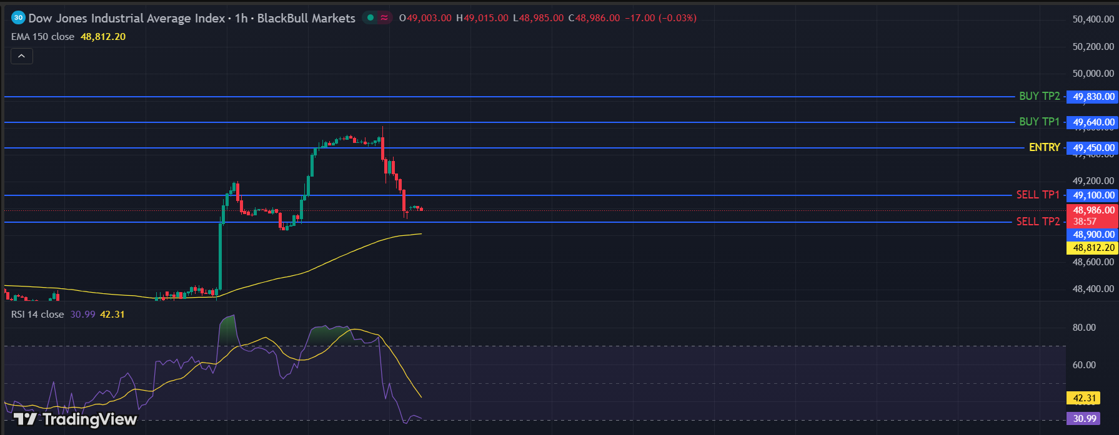
Task: Collapse the indicator legend with chevron button
Action: [x=21, y=56]
